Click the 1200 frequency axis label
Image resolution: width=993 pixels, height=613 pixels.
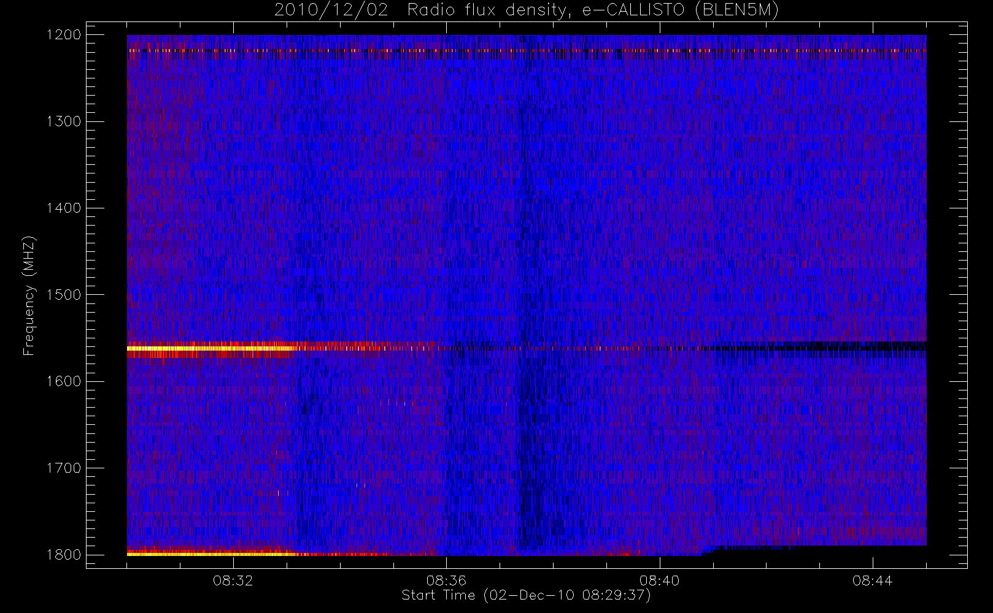[x=64, y=35]
